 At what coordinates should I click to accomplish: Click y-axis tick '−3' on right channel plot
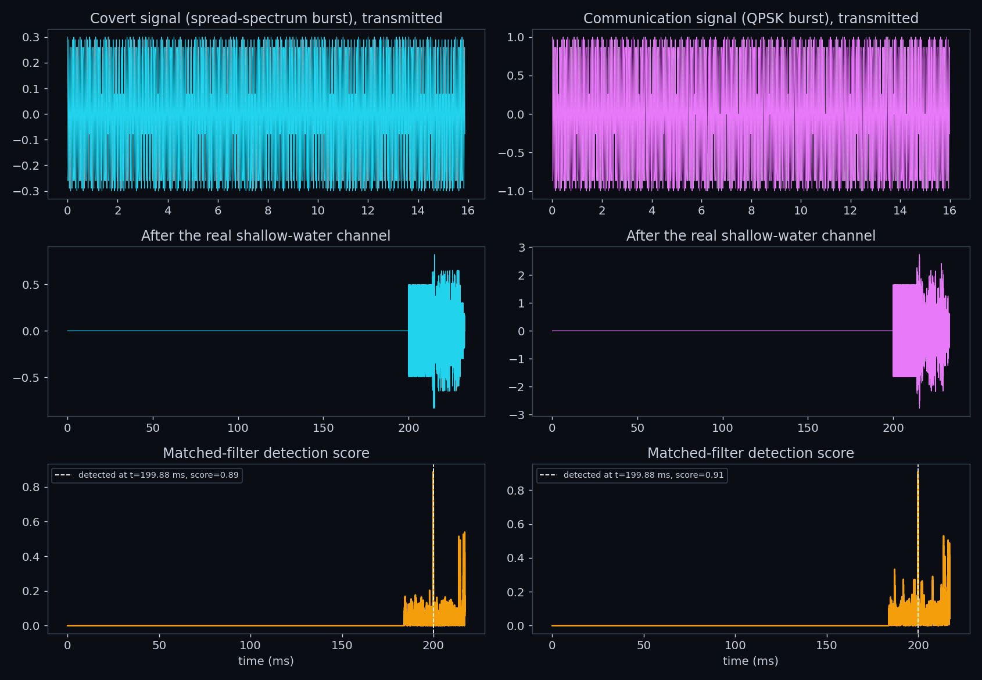click(x=517, y=415)
